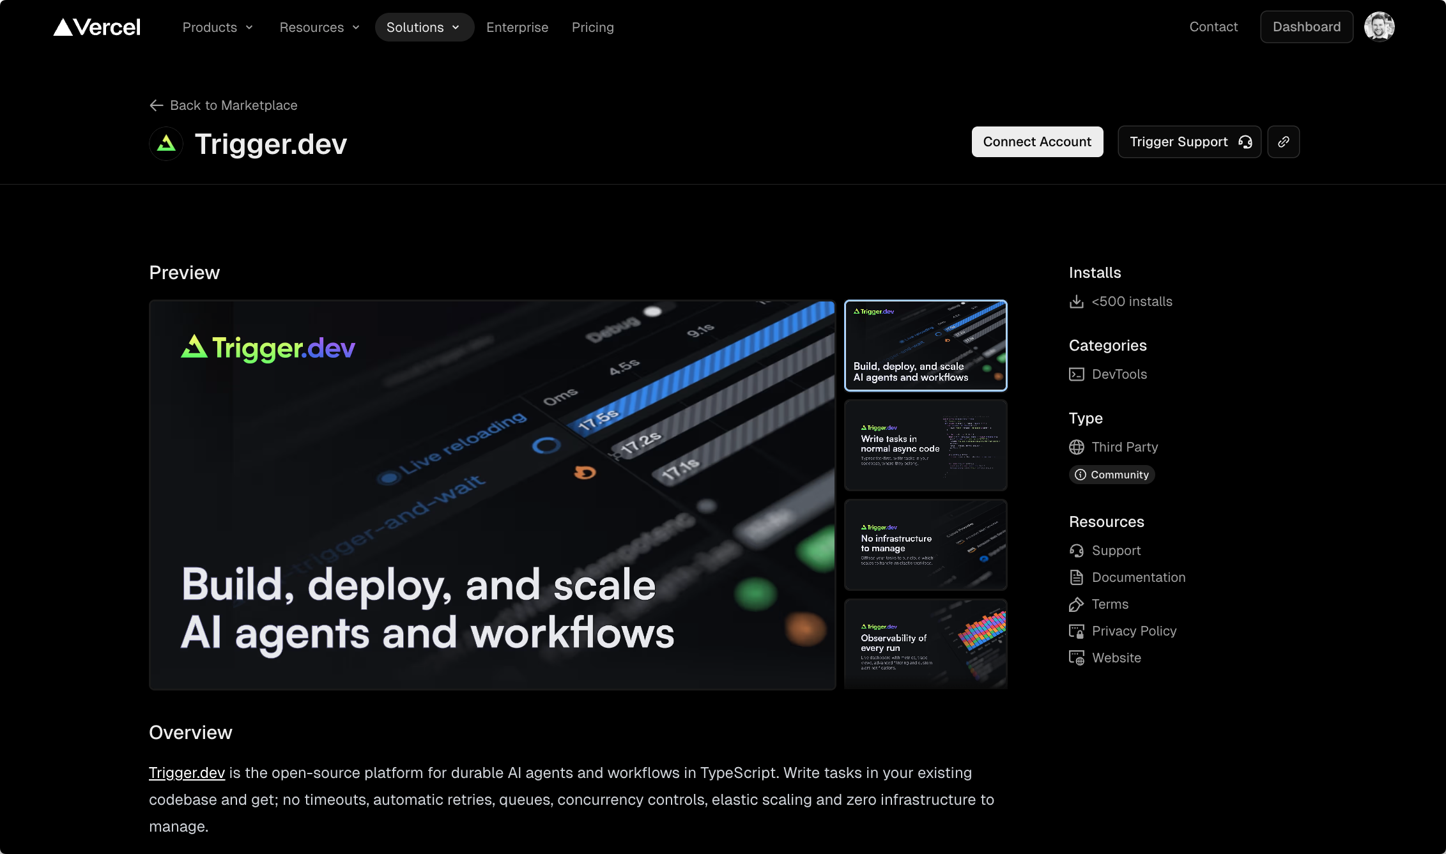Image resolution: width=1446 pixels, height=854 pixels.
Task: Open the Privacy Policy link
Action: 1134,631
